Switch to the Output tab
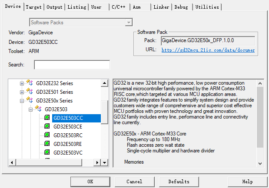Viewport: 269px width, 188px height. point(54,7)
